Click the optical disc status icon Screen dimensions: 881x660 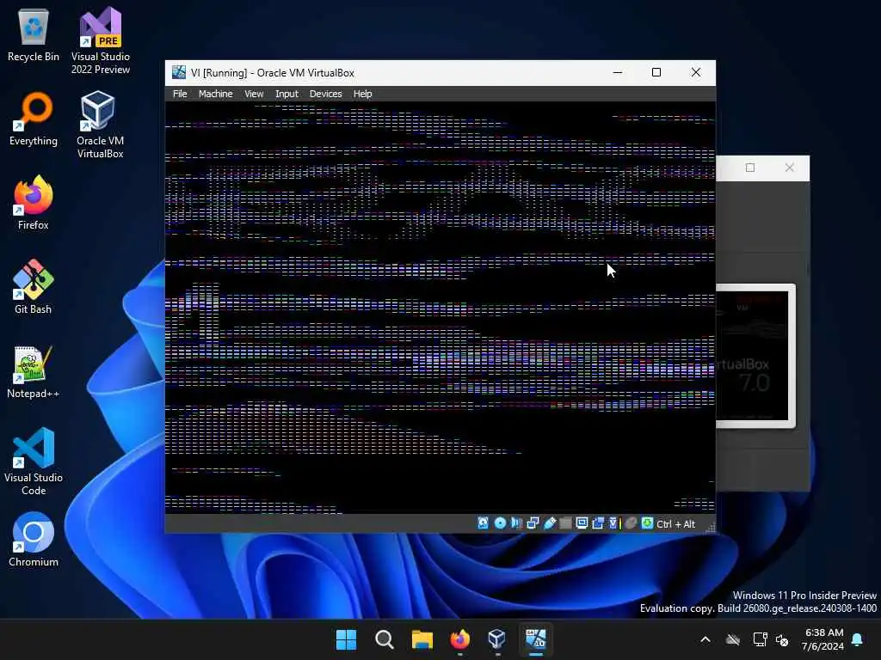pos(500,523)
